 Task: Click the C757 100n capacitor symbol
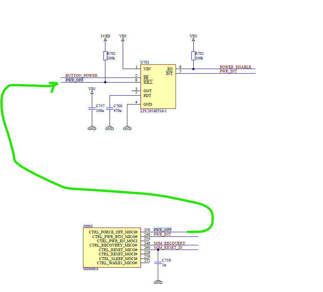click(x=92, y=108)
